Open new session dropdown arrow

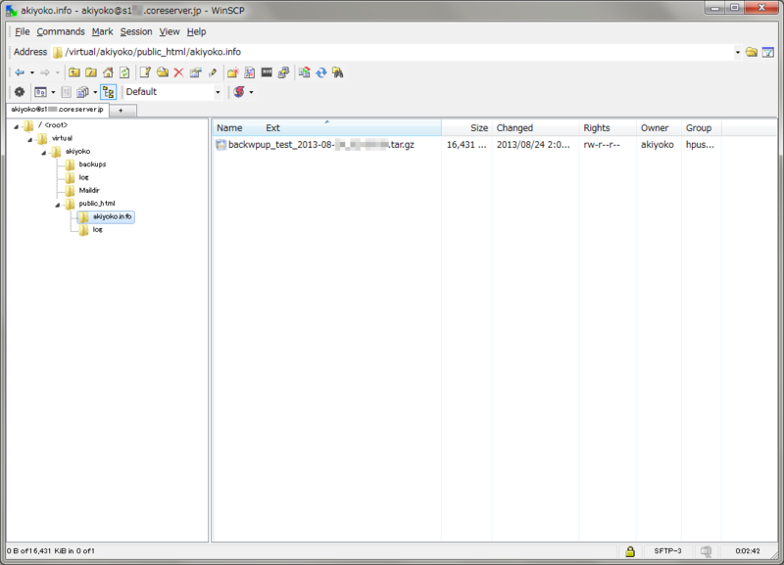[x=251, y=92]
